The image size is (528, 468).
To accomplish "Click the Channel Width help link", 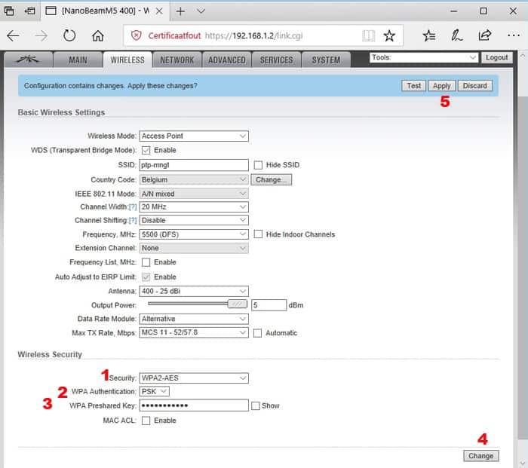I will (133, 207).
